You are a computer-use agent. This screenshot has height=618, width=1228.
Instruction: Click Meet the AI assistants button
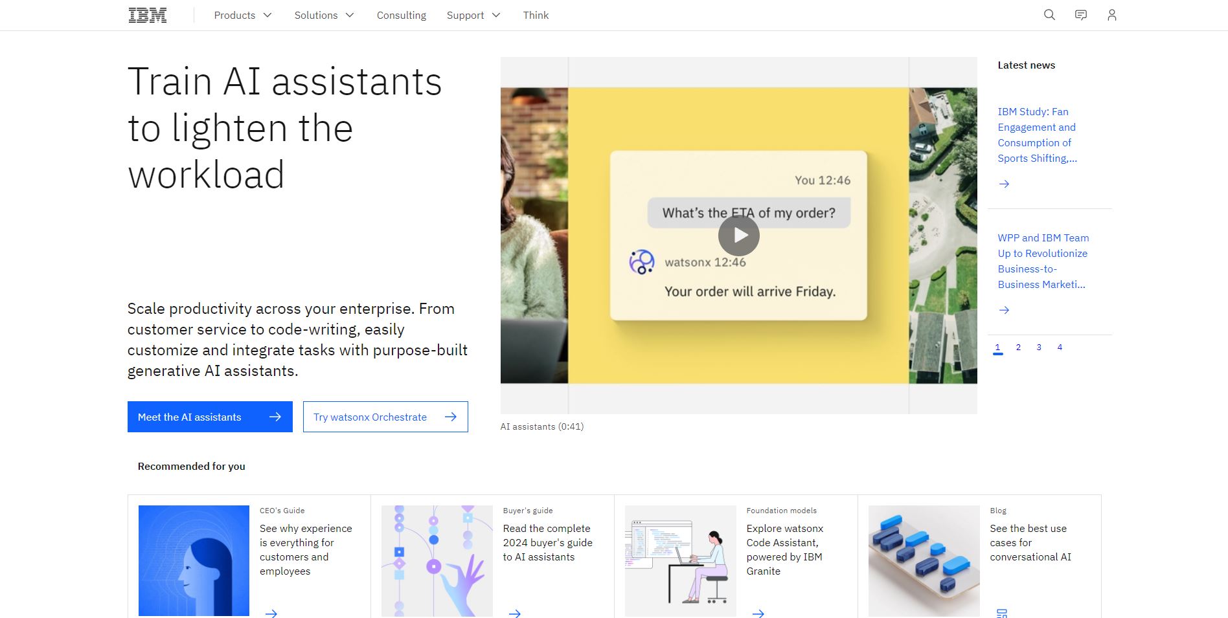pos(210,417)
